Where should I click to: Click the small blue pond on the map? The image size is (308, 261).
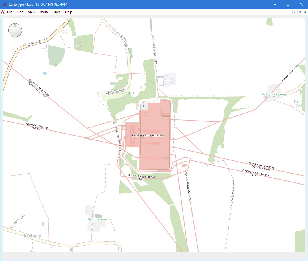coord(45,73)
